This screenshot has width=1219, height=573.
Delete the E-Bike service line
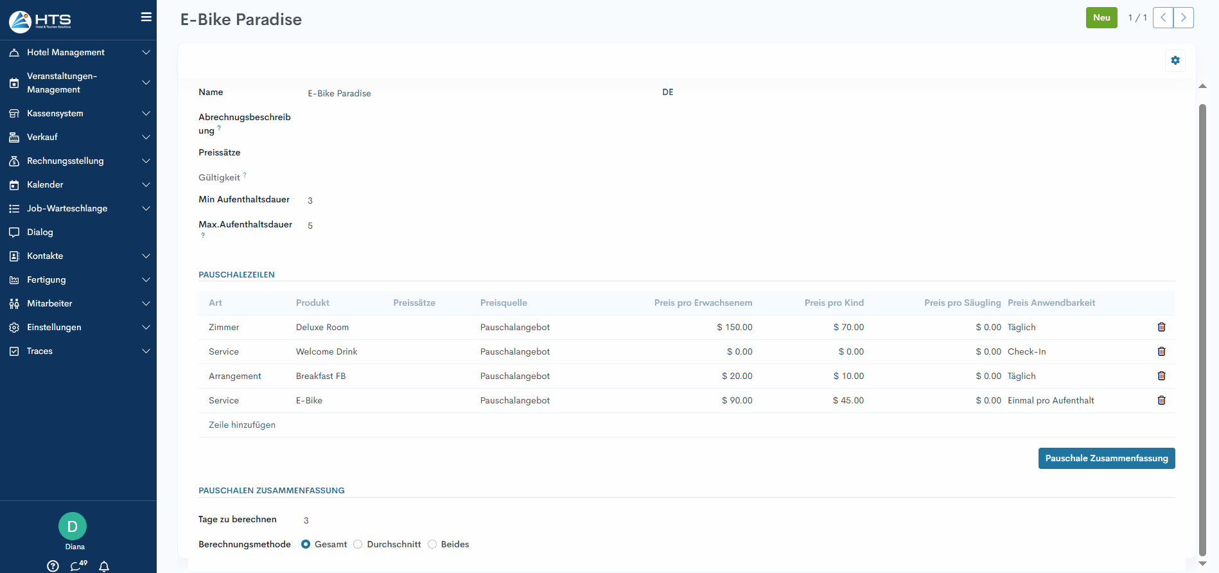coord(1161,400)
